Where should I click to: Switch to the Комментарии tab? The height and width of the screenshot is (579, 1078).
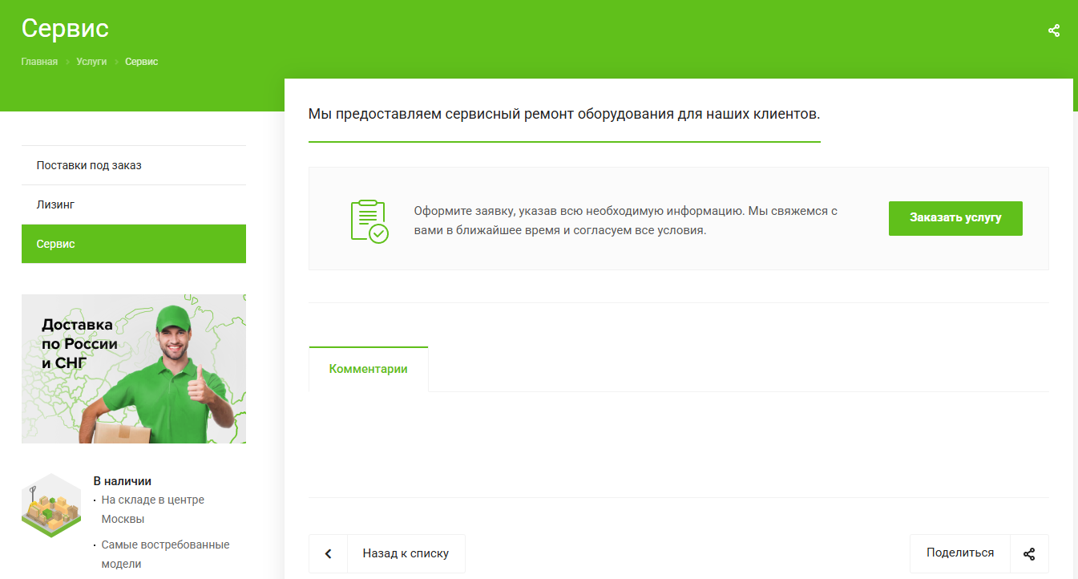pos(368,369)
